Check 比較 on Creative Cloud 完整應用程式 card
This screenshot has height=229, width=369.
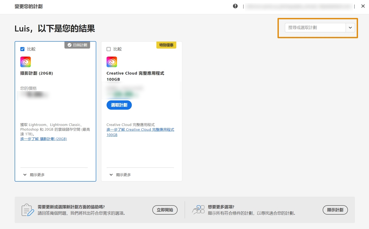click(108, 49)
